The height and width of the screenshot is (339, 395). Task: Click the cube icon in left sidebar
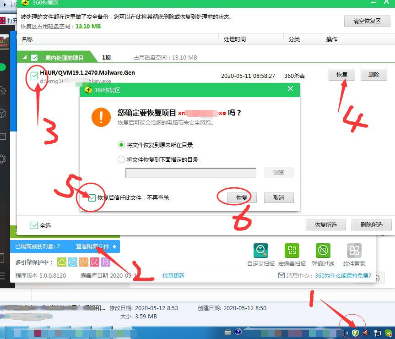3,113
